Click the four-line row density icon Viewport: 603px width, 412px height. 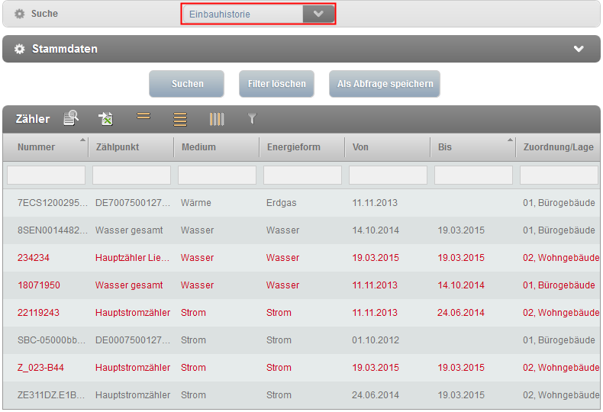[x=180, y=119]
